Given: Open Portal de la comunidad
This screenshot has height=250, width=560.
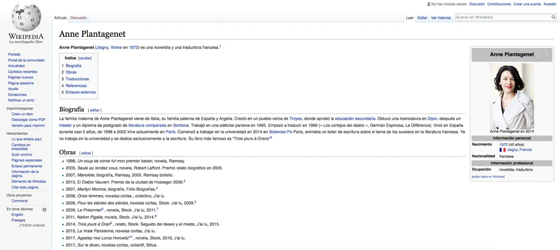Looking at the screenshot, I should (x=26, y=60).
